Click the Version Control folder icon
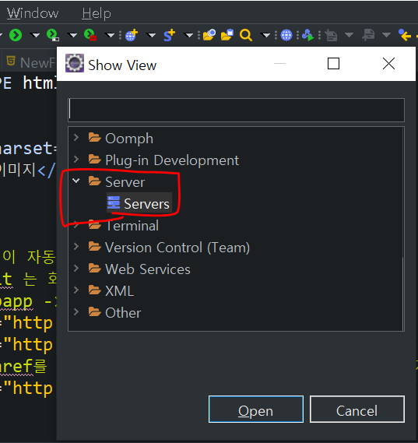The height and width of the screenshot is (443, 418). pyautogui.click(x=95, y=246)
